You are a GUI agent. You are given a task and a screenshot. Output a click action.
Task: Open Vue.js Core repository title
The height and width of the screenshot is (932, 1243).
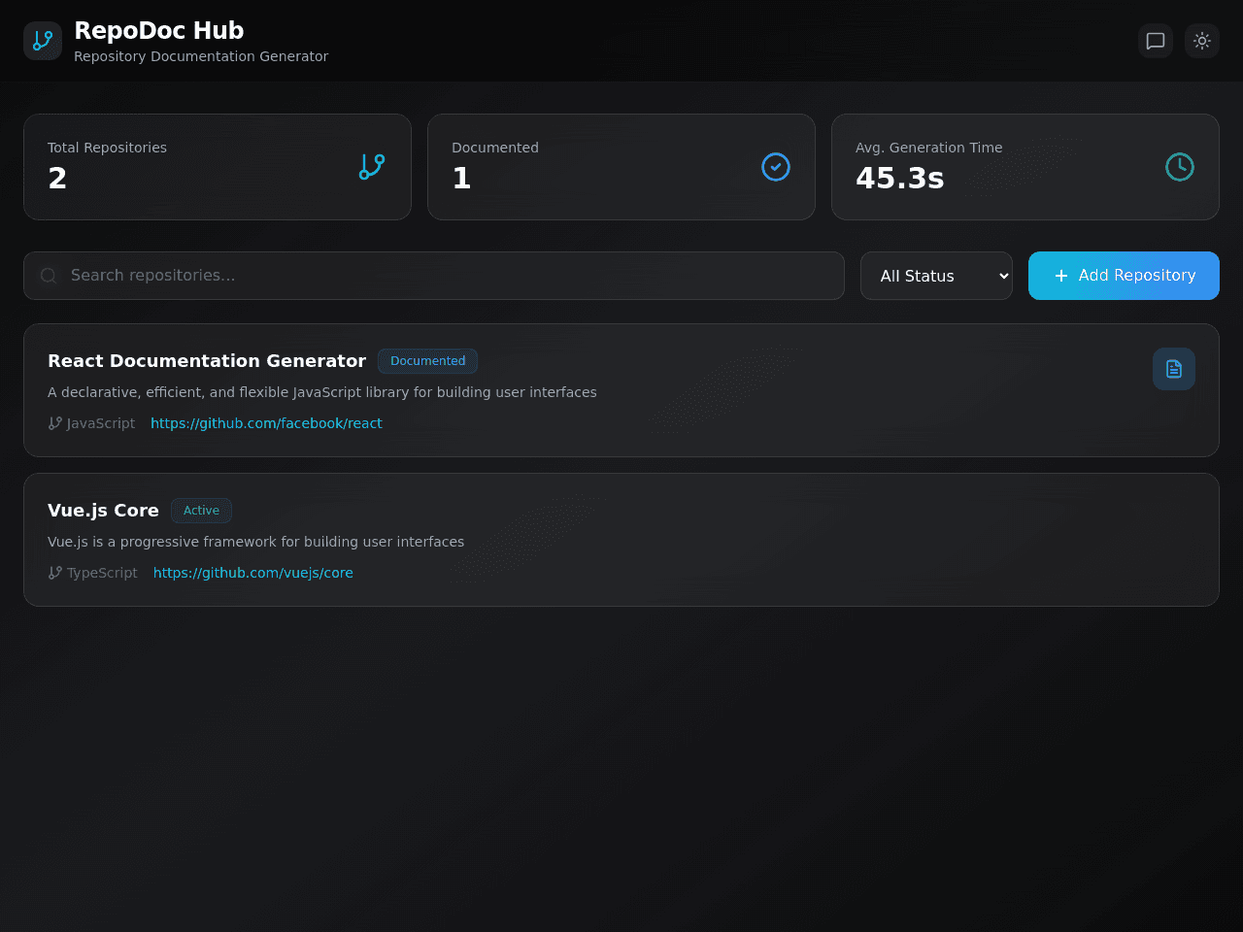coord(103,511)
